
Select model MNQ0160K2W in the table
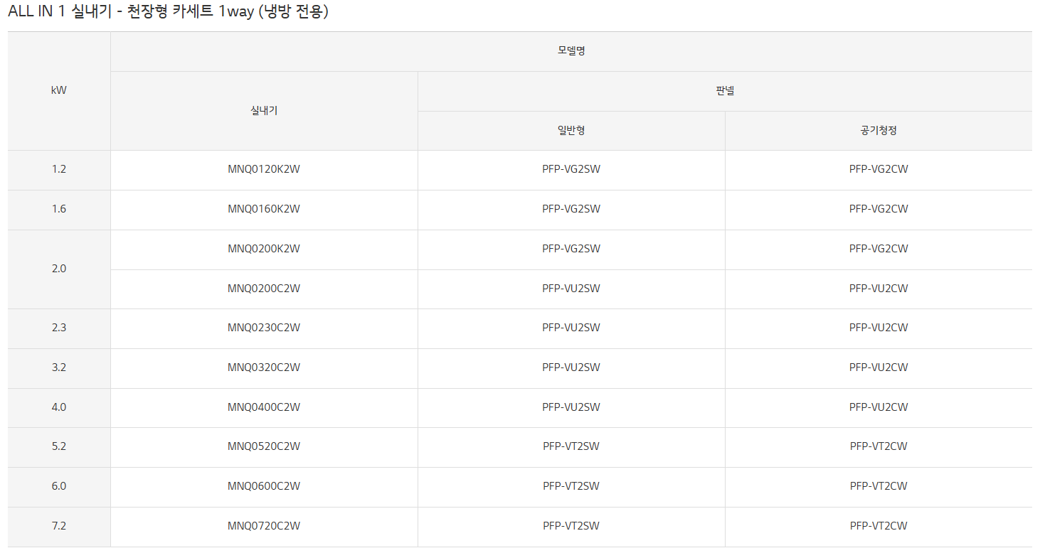[264, 209]
